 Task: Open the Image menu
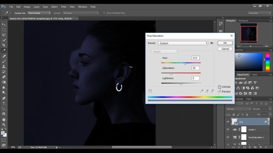click(27, 7)
